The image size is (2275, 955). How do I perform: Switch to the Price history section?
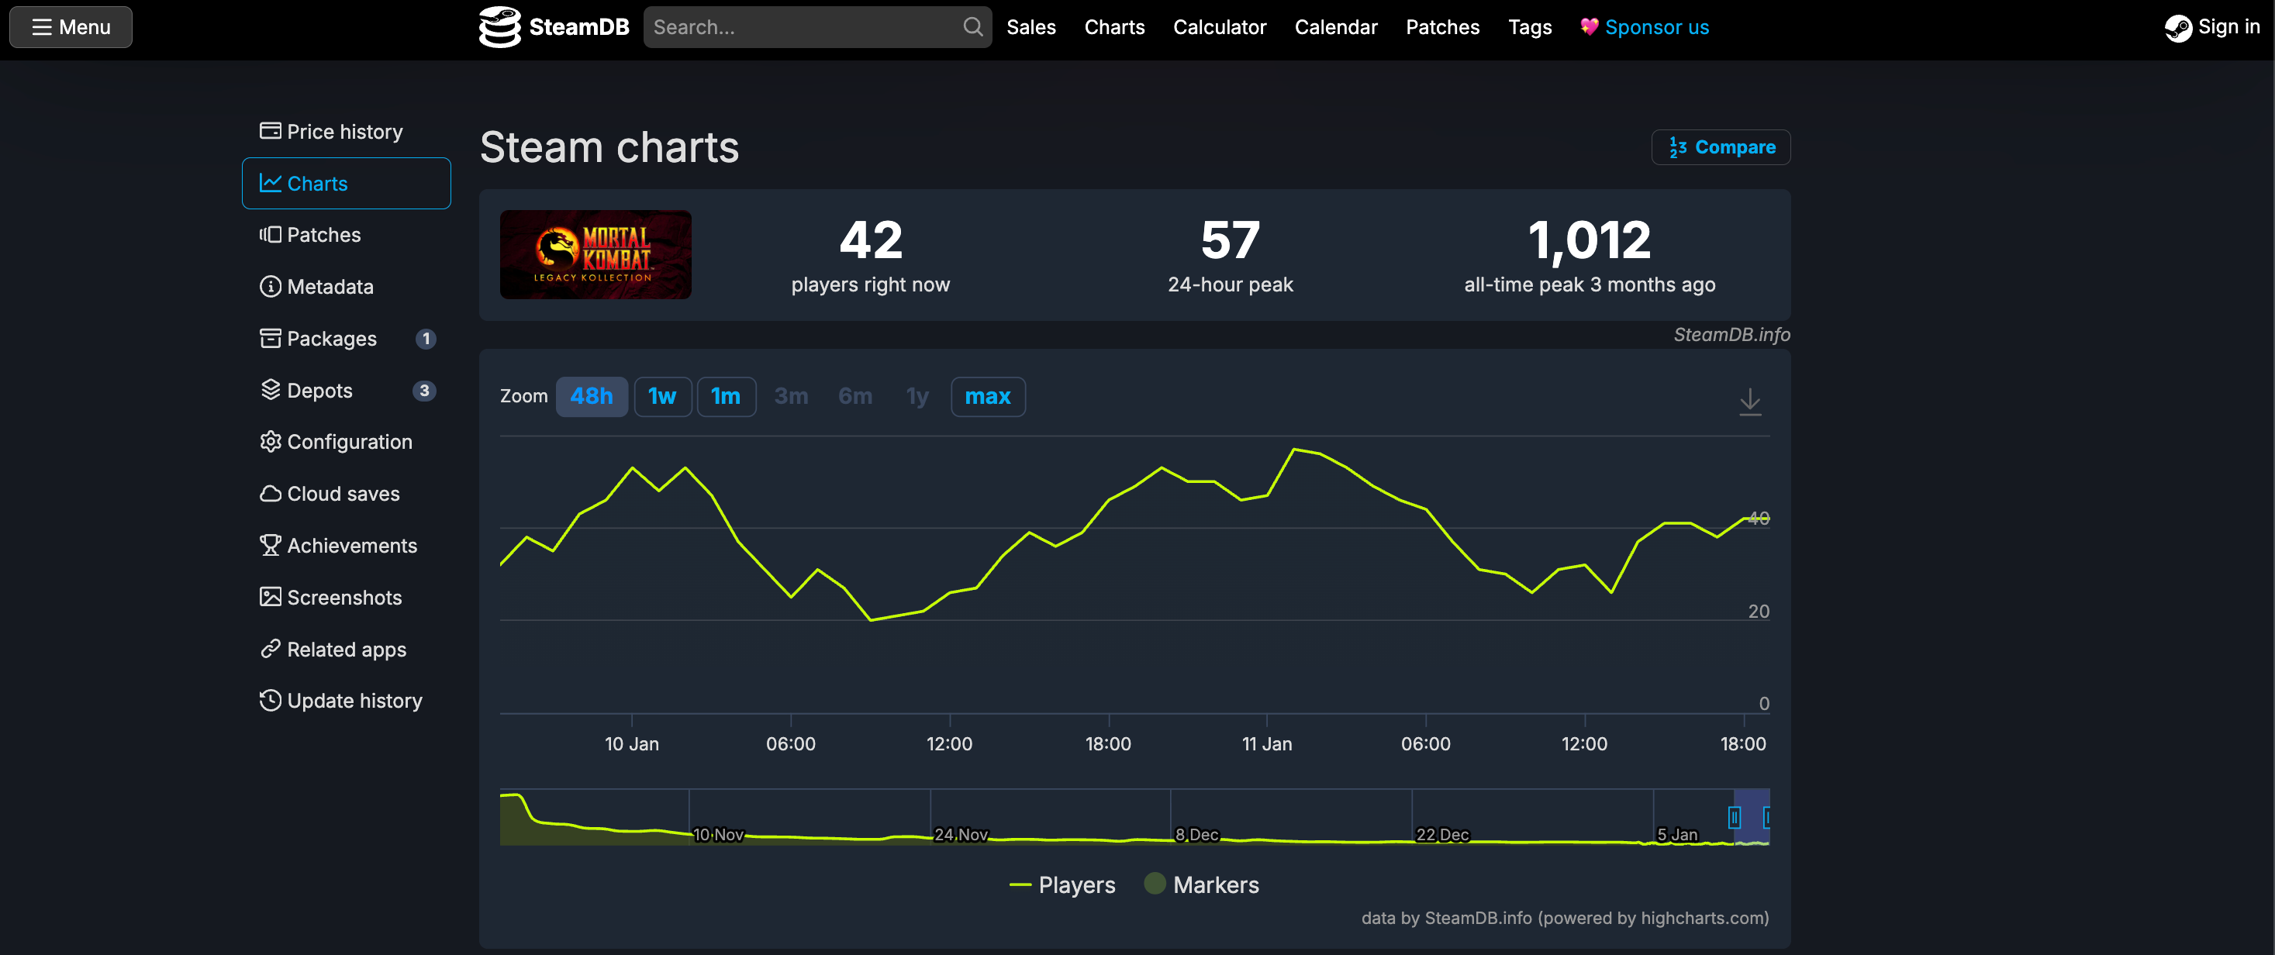click(x=343, y=132)
